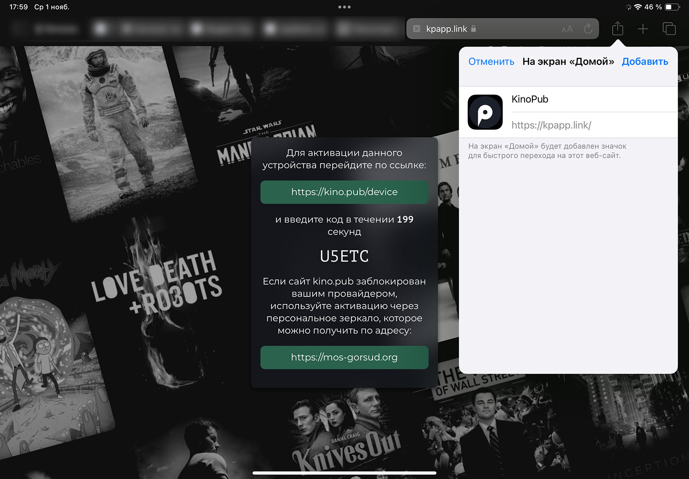Screen dimensions: 689x479
Task: Open the https://mos-gorsud.org mirror link
Action: tap(344, 357)
